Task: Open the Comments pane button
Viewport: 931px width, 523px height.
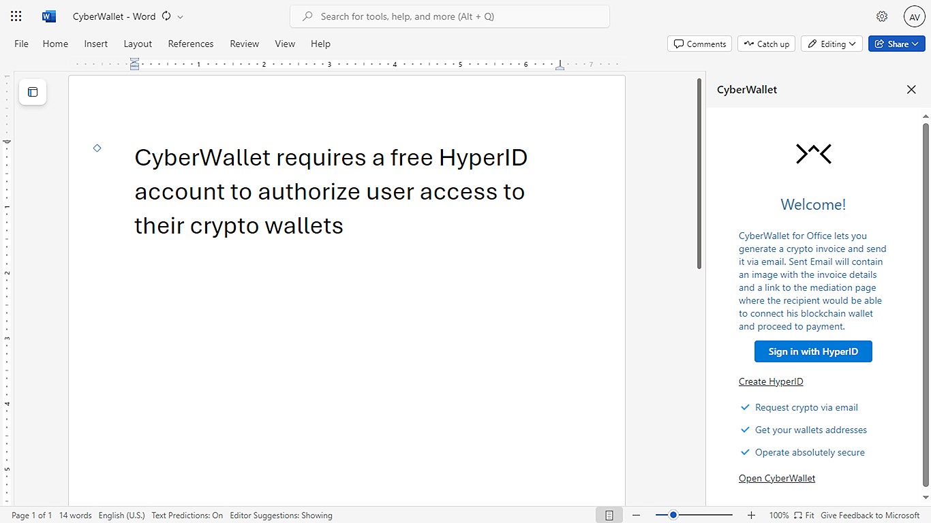Action: pos(699,44)
